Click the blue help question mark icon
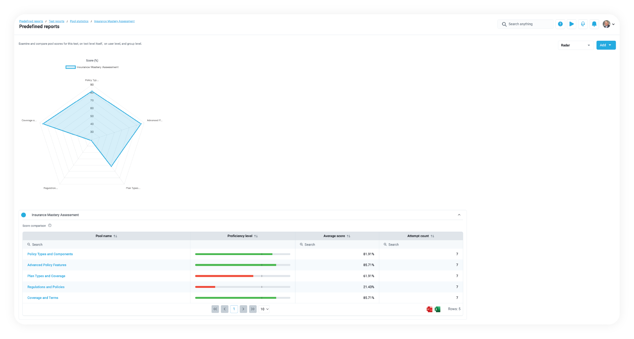Viewport: 634px width, 339px height. 560,24
